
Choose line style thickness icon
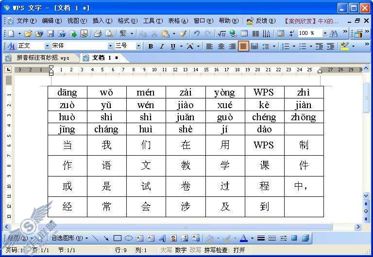pos(261,238)
